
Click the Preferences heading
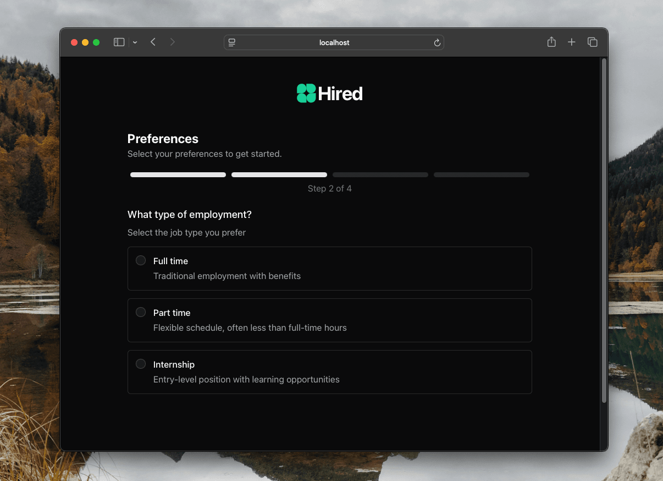tap(163, 139)
